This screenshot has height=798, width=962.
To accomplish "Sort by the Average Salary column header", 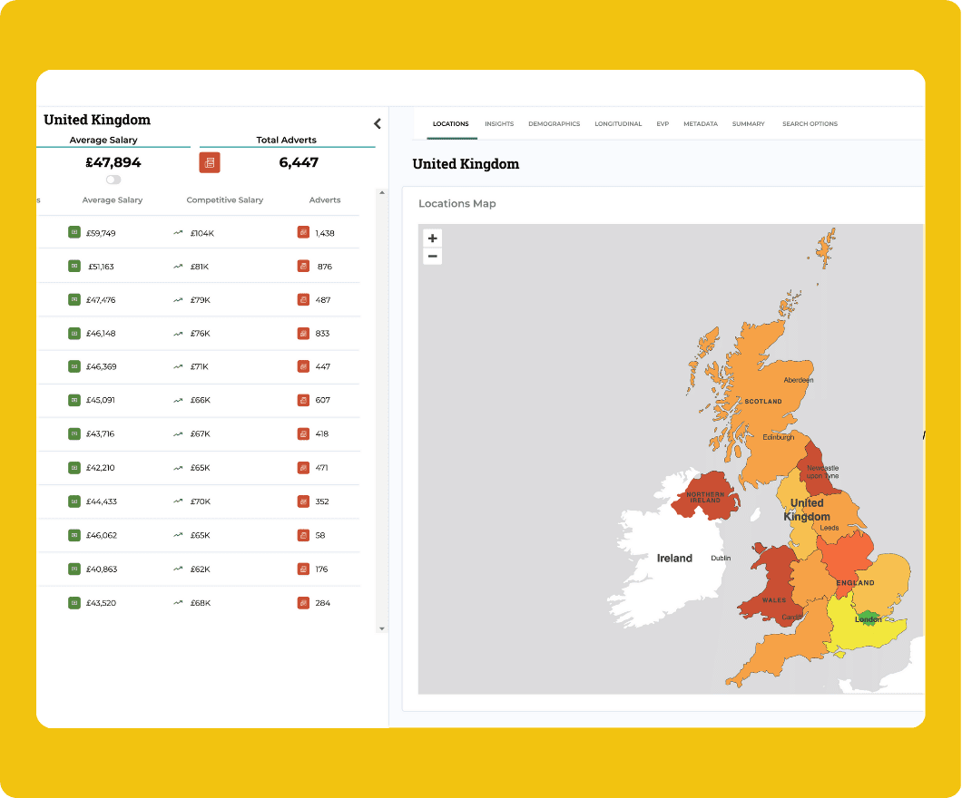I will pos(113,199).
